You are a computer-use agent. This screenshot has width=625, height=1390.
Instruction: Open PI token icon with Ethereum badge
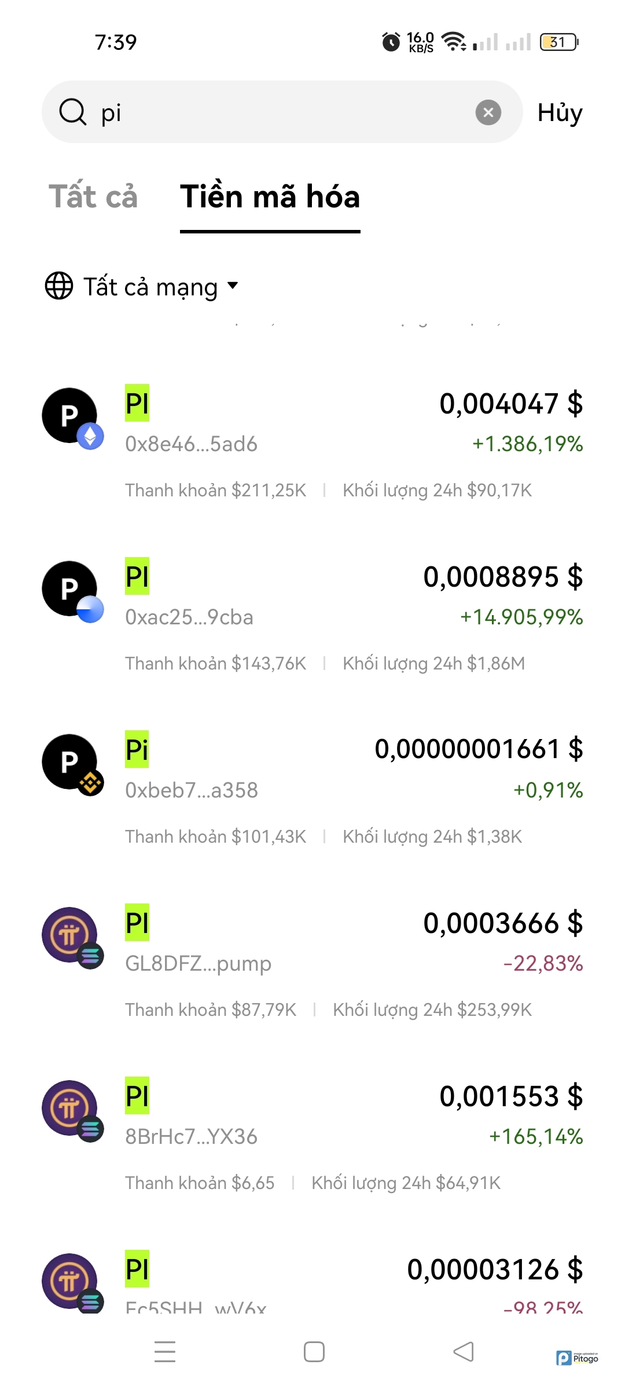click(x=71, y=416)
